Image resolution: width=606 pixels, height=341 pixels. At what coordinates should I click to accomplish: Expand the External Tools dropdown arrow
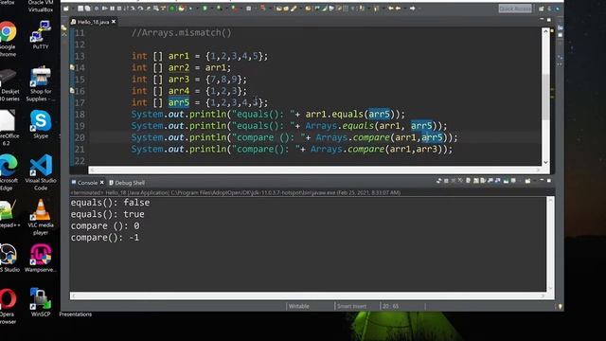[x=241, y=9]
